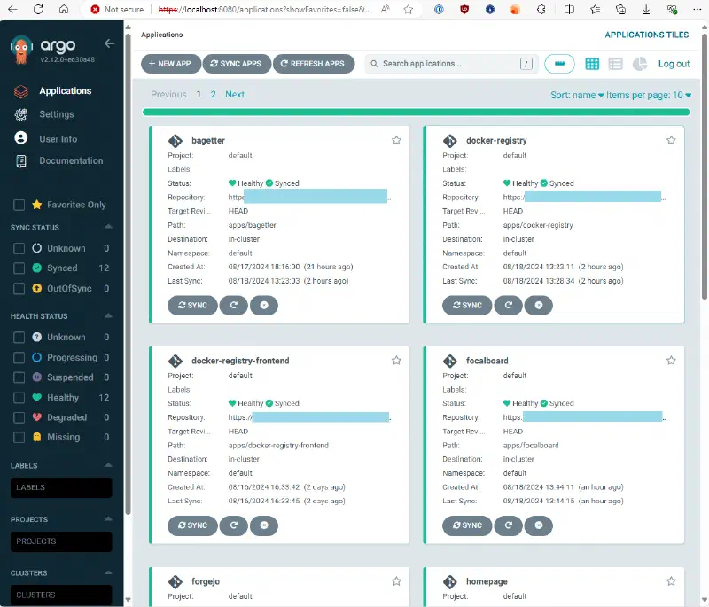709x607 pixels.
Task: Click the browser home button
Action: coord(64,9)
